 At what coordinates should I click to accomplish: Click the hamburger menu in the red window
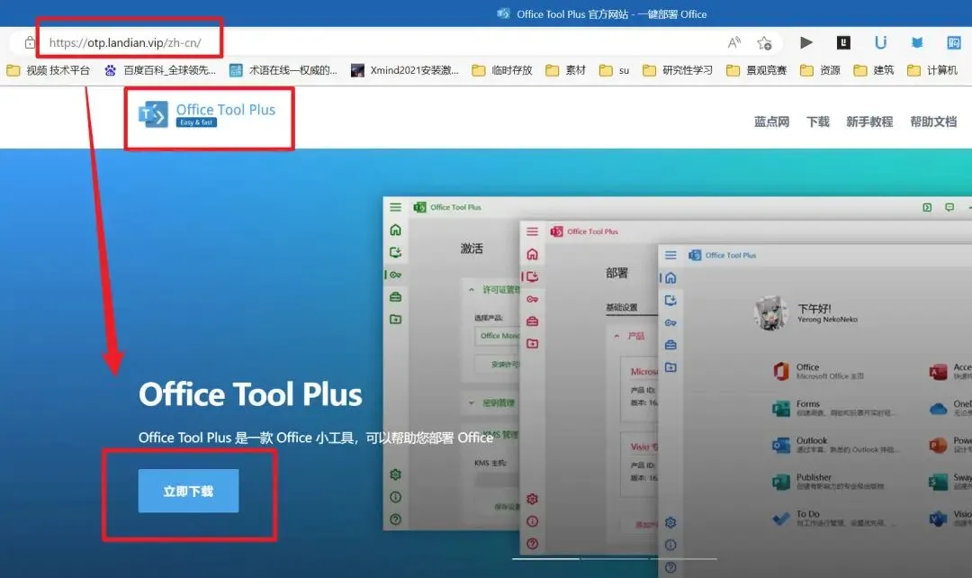click(533, 231)
